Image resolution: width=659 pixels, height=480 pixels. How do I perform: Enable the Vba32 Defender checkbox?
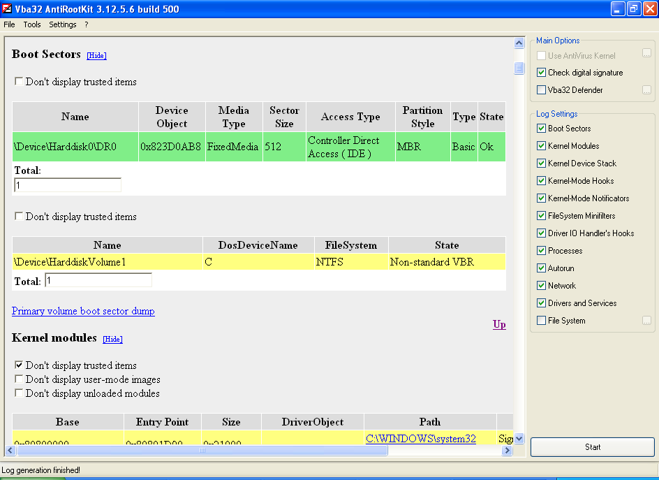pos(541,90)
